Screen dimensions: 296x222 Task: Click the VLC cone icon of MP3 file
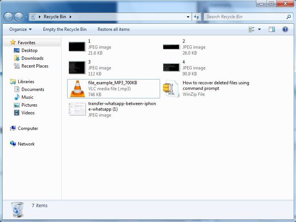(x=77, y=88)
